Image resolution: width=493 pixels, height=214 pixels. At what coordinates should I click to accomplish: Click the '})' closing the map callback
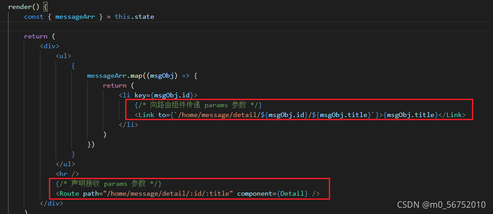91,144
